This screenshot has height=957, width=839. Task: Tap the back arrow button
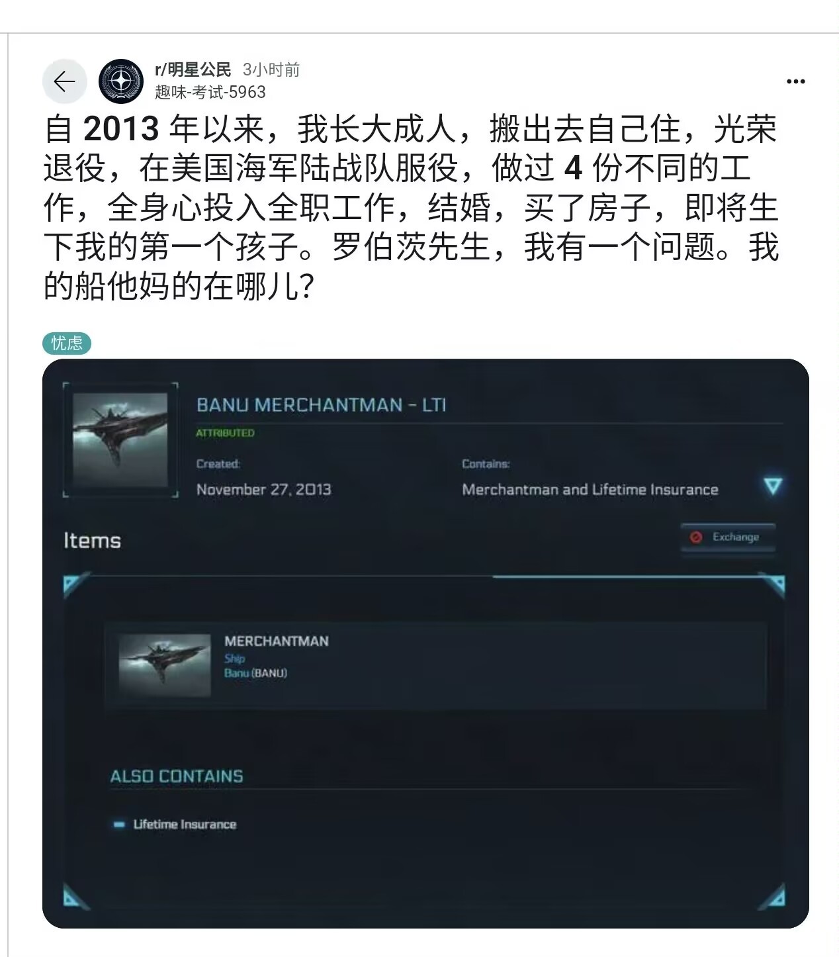[65, 81]
